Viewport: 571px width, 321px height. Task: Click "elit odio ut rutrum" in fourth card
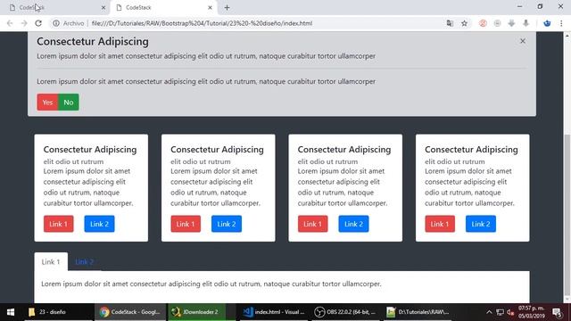click(x=455, y=161)
